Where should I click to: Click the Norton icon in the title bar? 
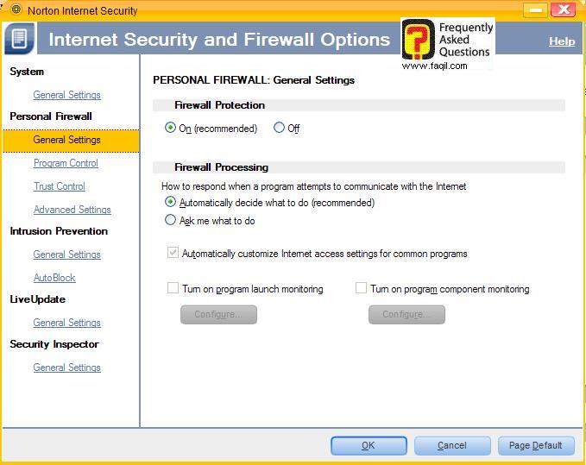pyautogui.click(x=16, y=10)
